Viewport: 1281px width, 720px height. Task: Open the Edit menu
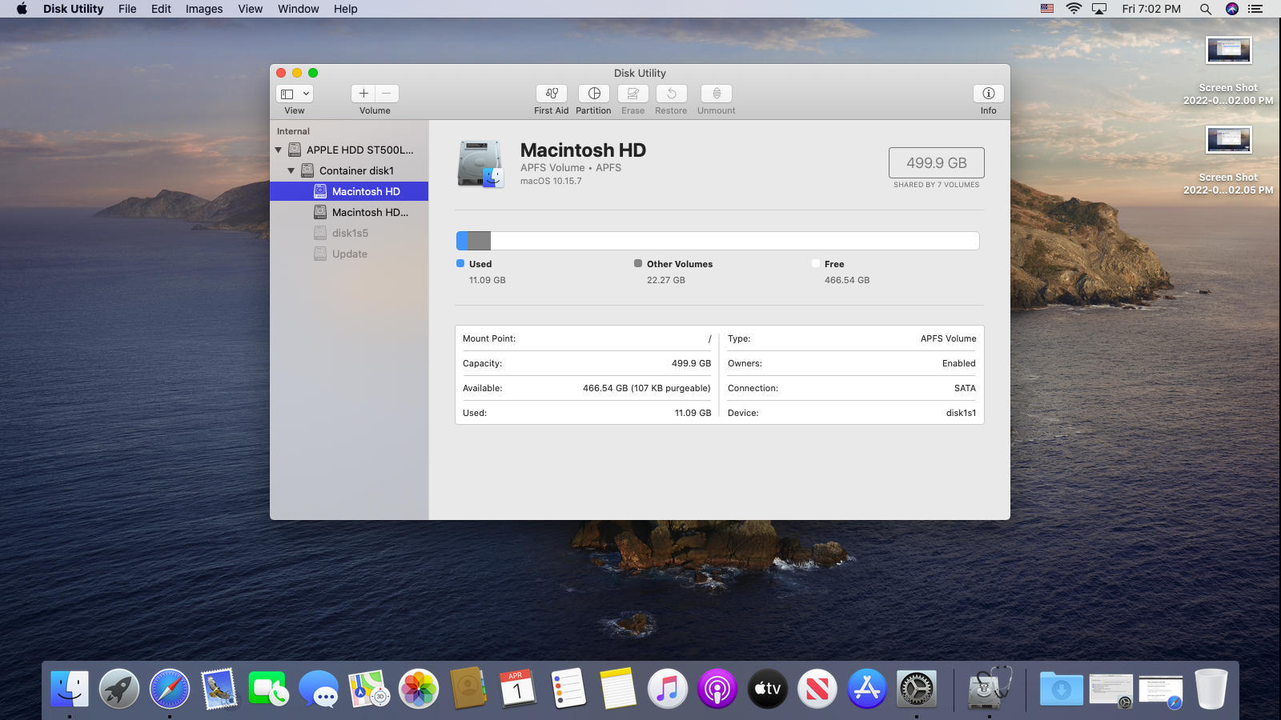161,9
